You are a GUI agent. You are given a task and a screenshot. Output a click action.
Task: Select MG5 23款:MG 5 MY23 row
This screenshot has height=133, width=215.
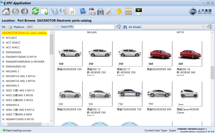coord(19,100)
